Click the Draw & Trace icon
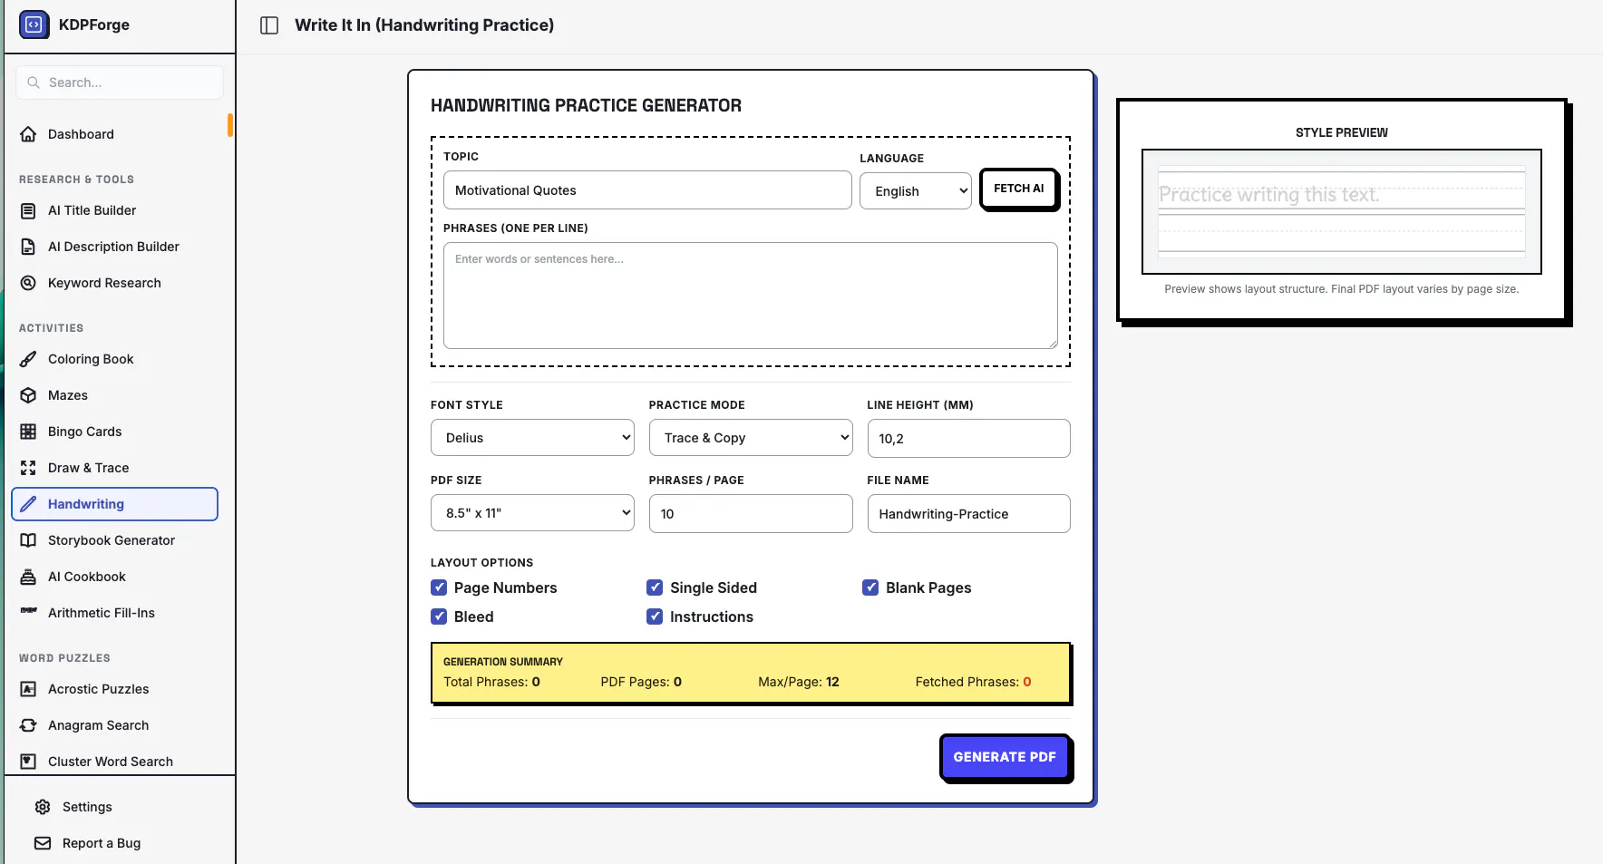Screen dimensions: 1603x864 [x=28, y=468]
